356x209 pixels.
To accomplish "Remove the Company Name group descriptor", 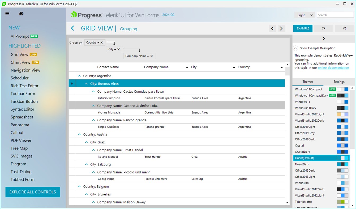I will 152,56.
